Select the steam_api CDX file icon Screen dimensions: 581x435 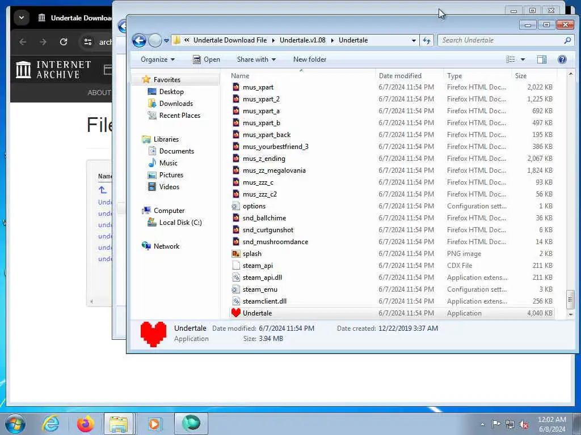point(235,266)
